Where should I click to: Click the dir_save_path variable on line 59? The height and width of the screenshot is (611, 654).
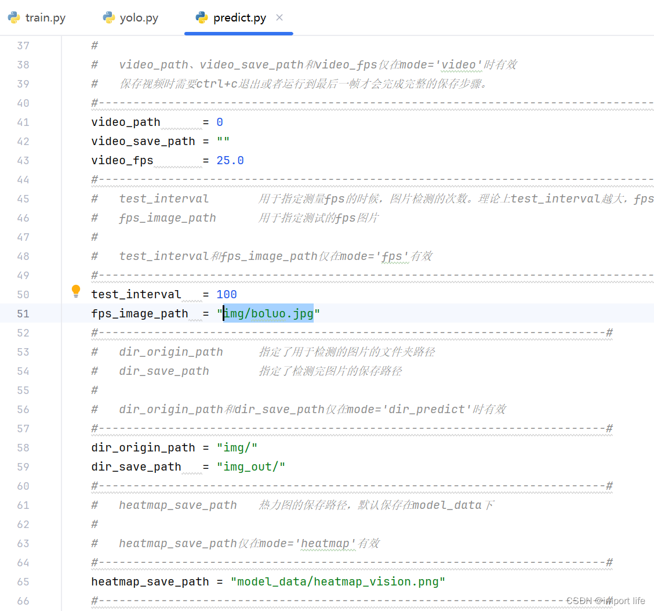[x=136, y=467]
